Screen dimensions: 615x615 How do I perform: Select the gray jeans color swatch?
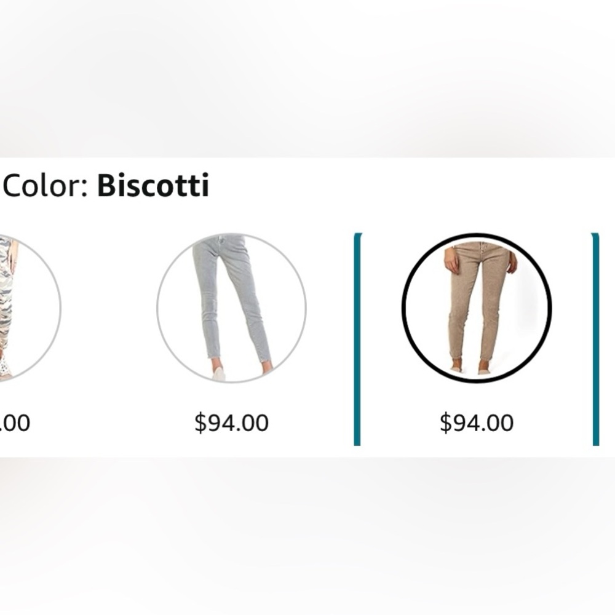tap(231, 307)
